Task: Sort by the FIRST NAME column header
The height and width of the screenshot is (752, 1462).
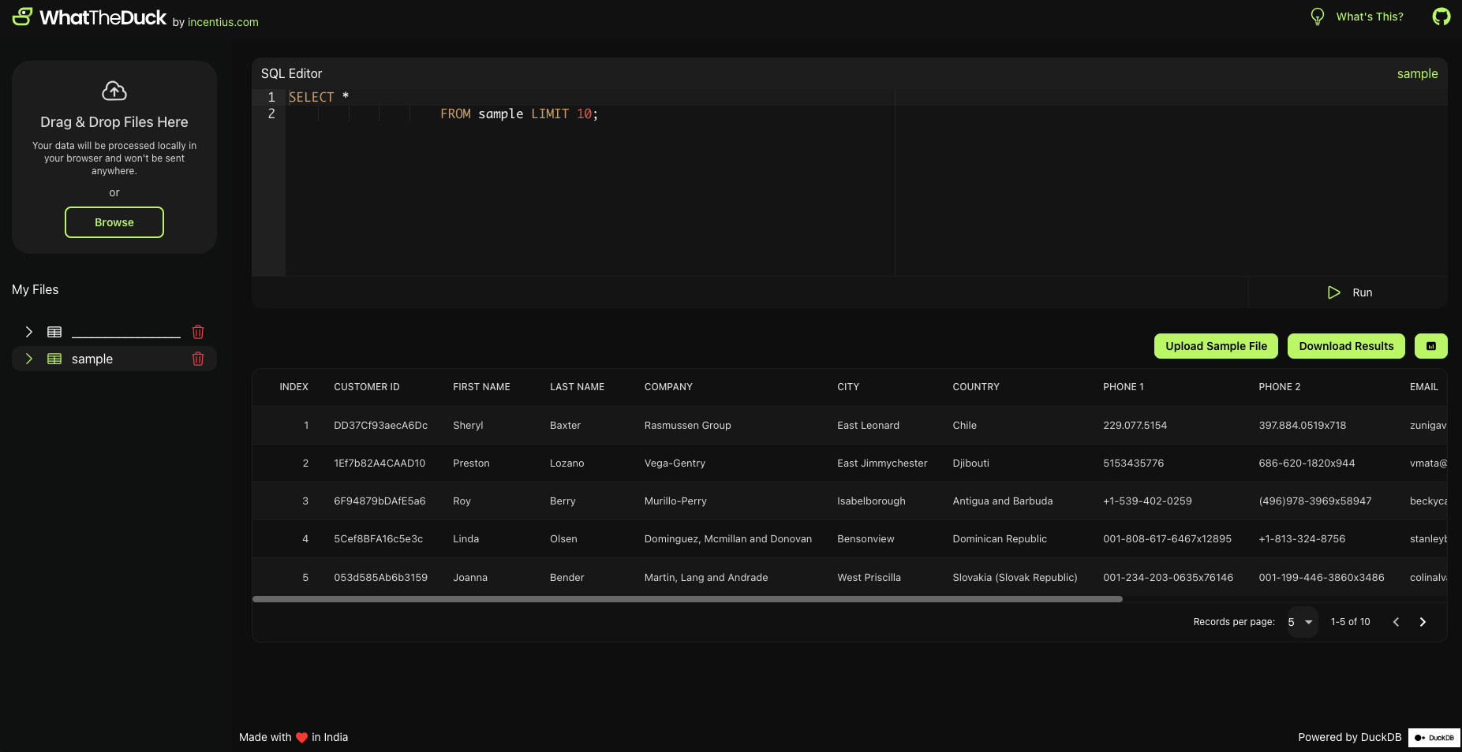Action: tap(481, 387)
